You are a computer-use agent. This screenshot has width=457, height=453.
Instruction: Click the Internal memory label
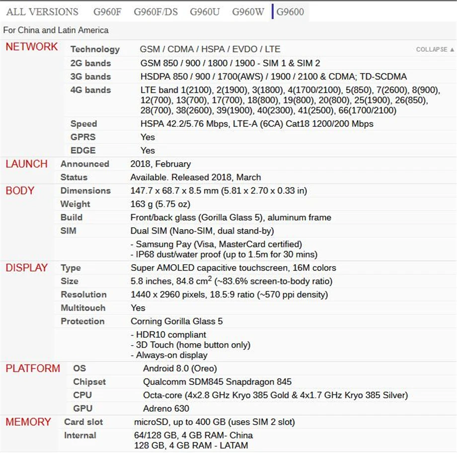tap(80, 436)
